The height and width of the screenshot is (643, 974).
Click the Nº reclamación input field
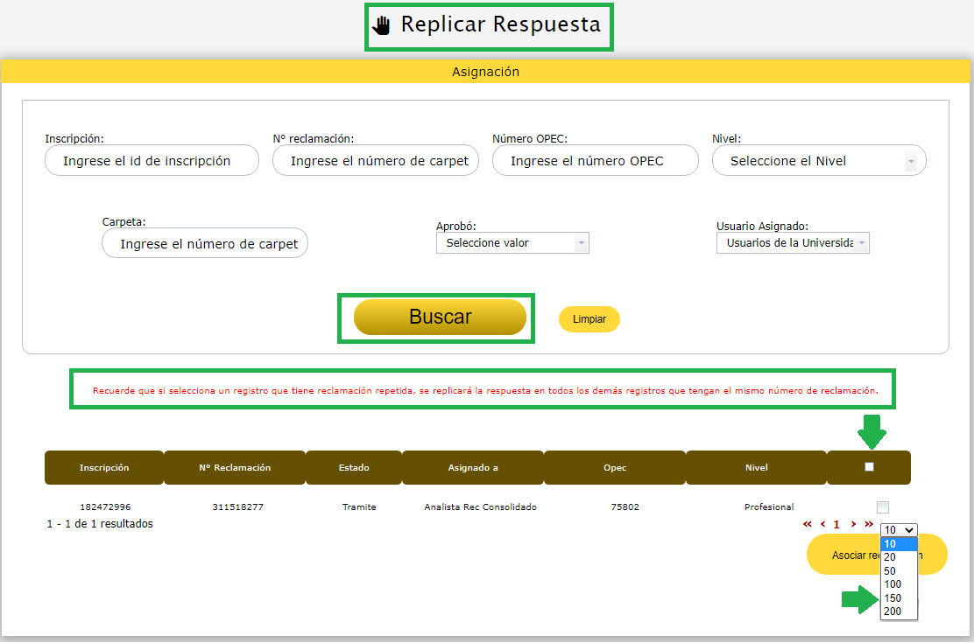[x=375, y=161]
